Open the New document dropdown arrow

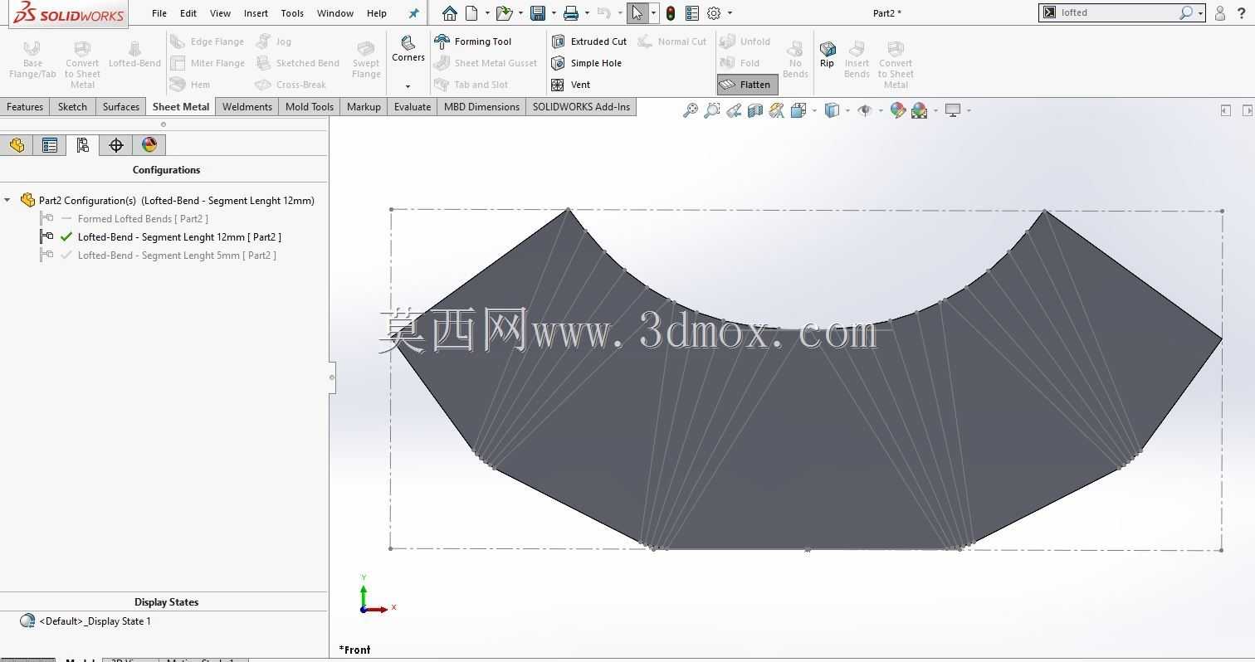487,13
